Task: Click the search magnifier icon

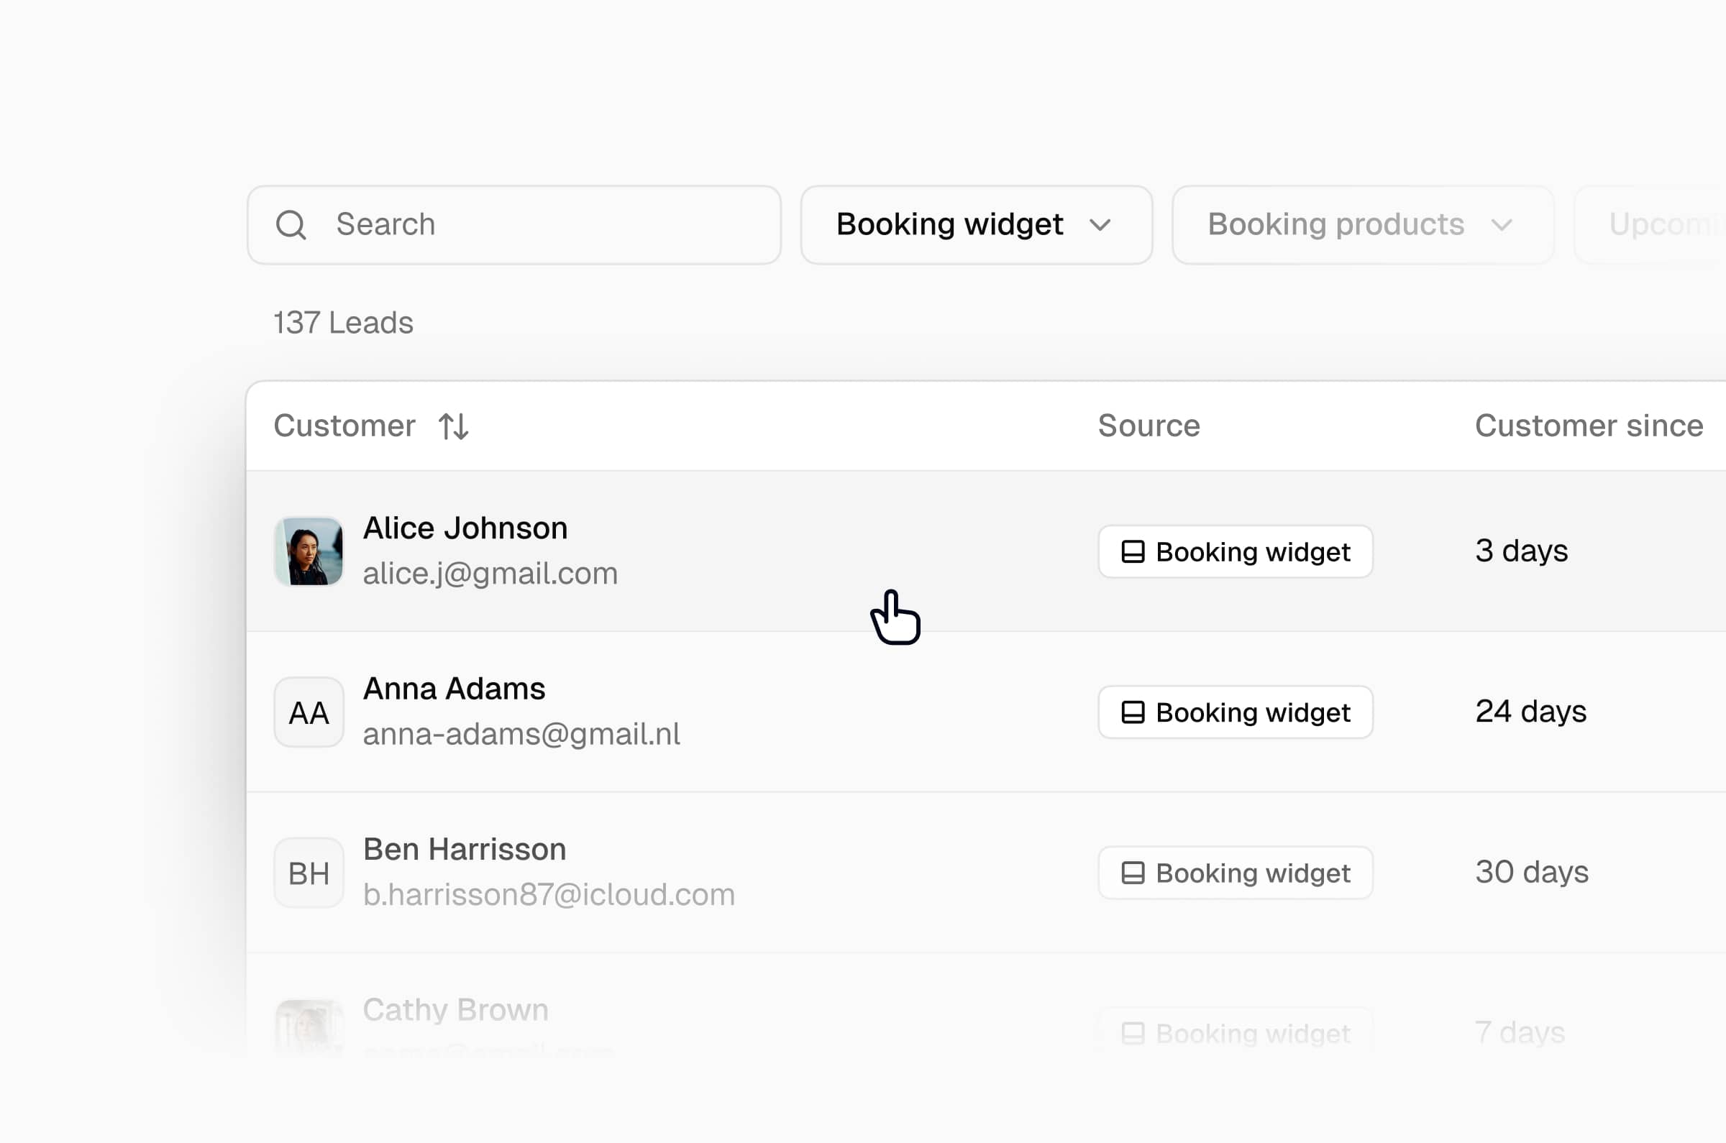Action: click(291, 224)
